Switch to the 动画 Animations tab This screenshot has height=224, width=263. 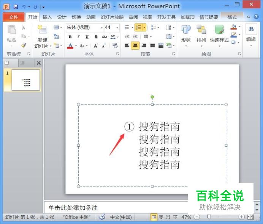tap(91, 17)
